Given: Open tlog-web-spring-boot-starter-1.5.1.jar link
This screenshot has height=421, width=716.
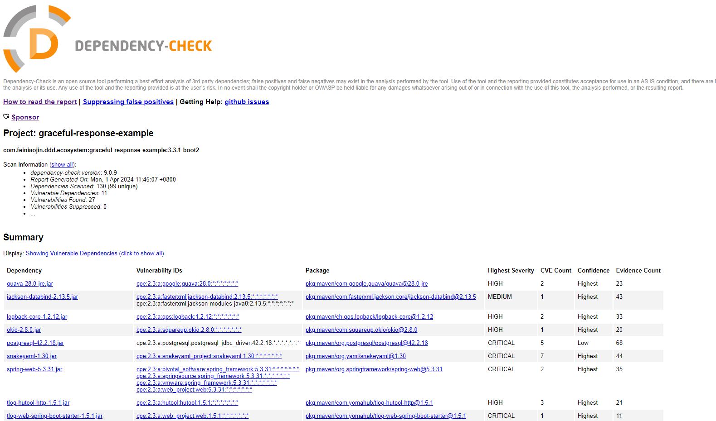Looking at the screenshot, I should point(54,416).
